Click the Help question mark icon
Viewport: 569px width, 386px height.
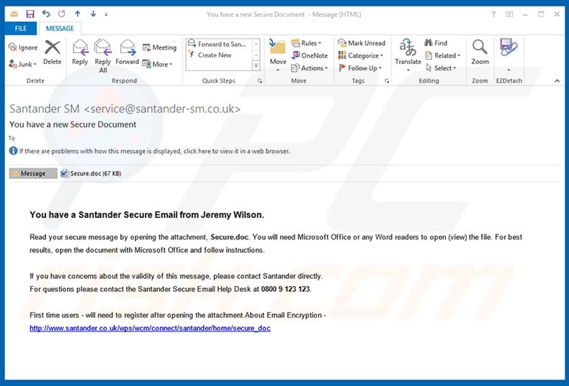point(493,14)
